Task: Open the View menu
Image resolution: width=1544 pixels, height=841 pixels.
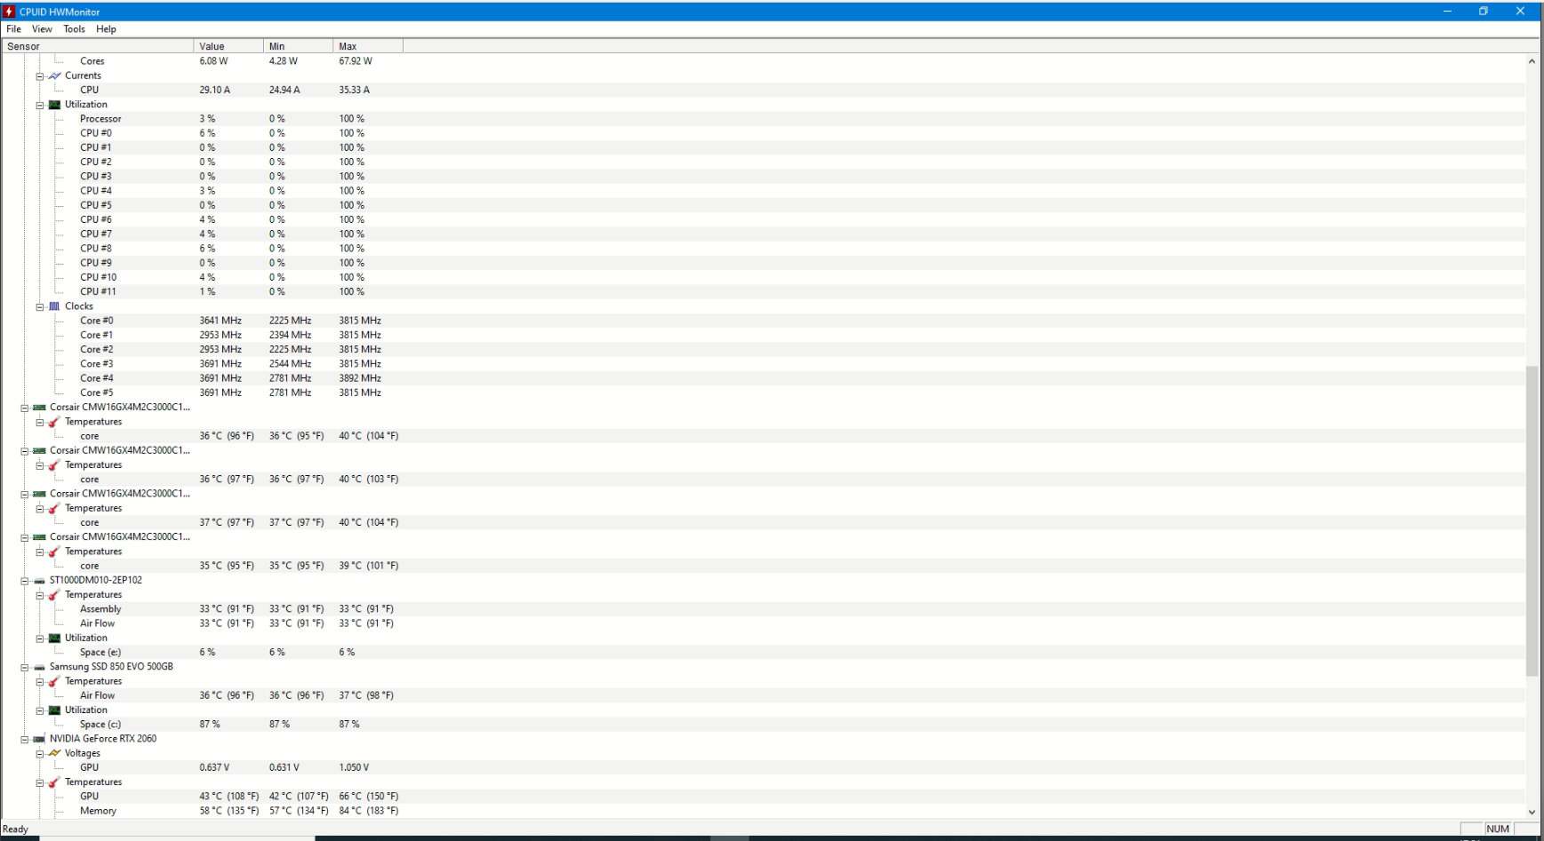Action: 42,29
